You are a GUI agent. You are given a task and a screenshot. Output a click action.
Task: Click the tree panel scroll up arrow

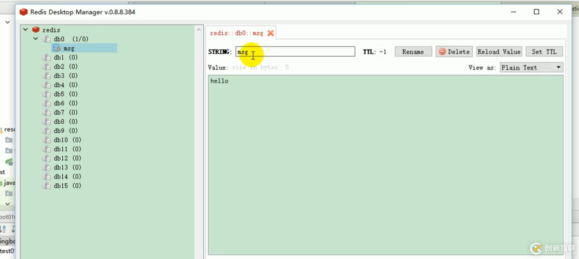[x=199, y=30]
